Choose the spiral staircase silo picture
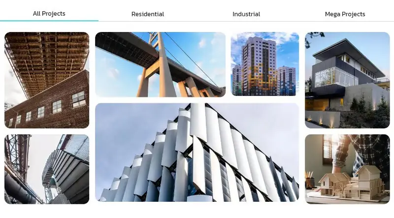The height and width of the screenshot is (218, 394). coord(47,169)
